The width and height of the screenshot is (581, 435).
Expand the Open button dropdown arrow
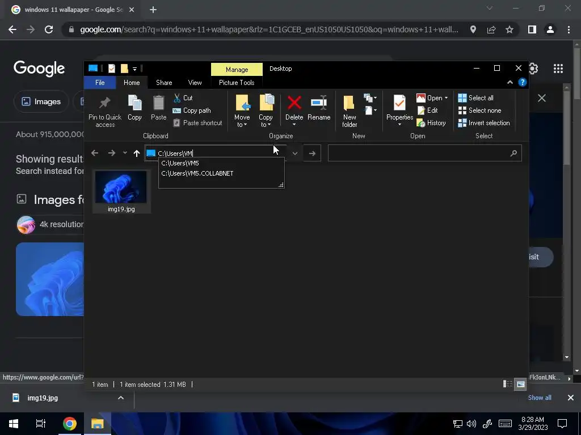[x=446, y=98]
